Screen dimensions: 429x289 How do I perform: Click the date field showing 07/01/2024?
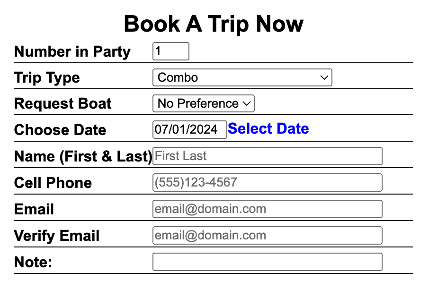pos(189,129)
